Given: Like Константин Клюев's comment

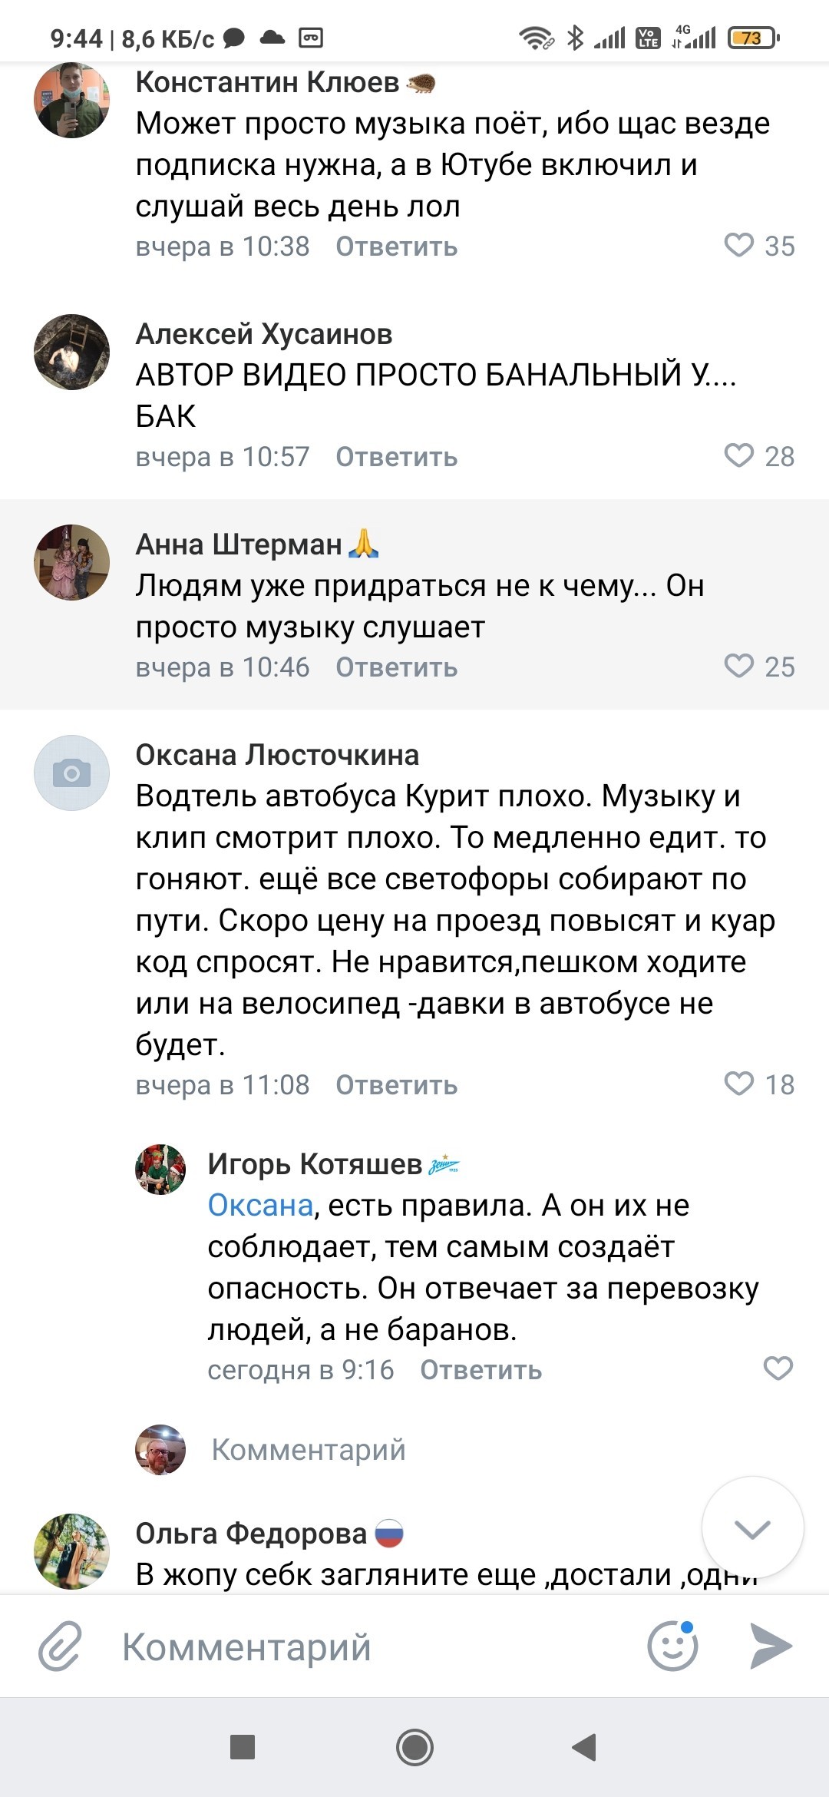Looking at the screenshot, I should pyautogui.click(x=739, y=246).
